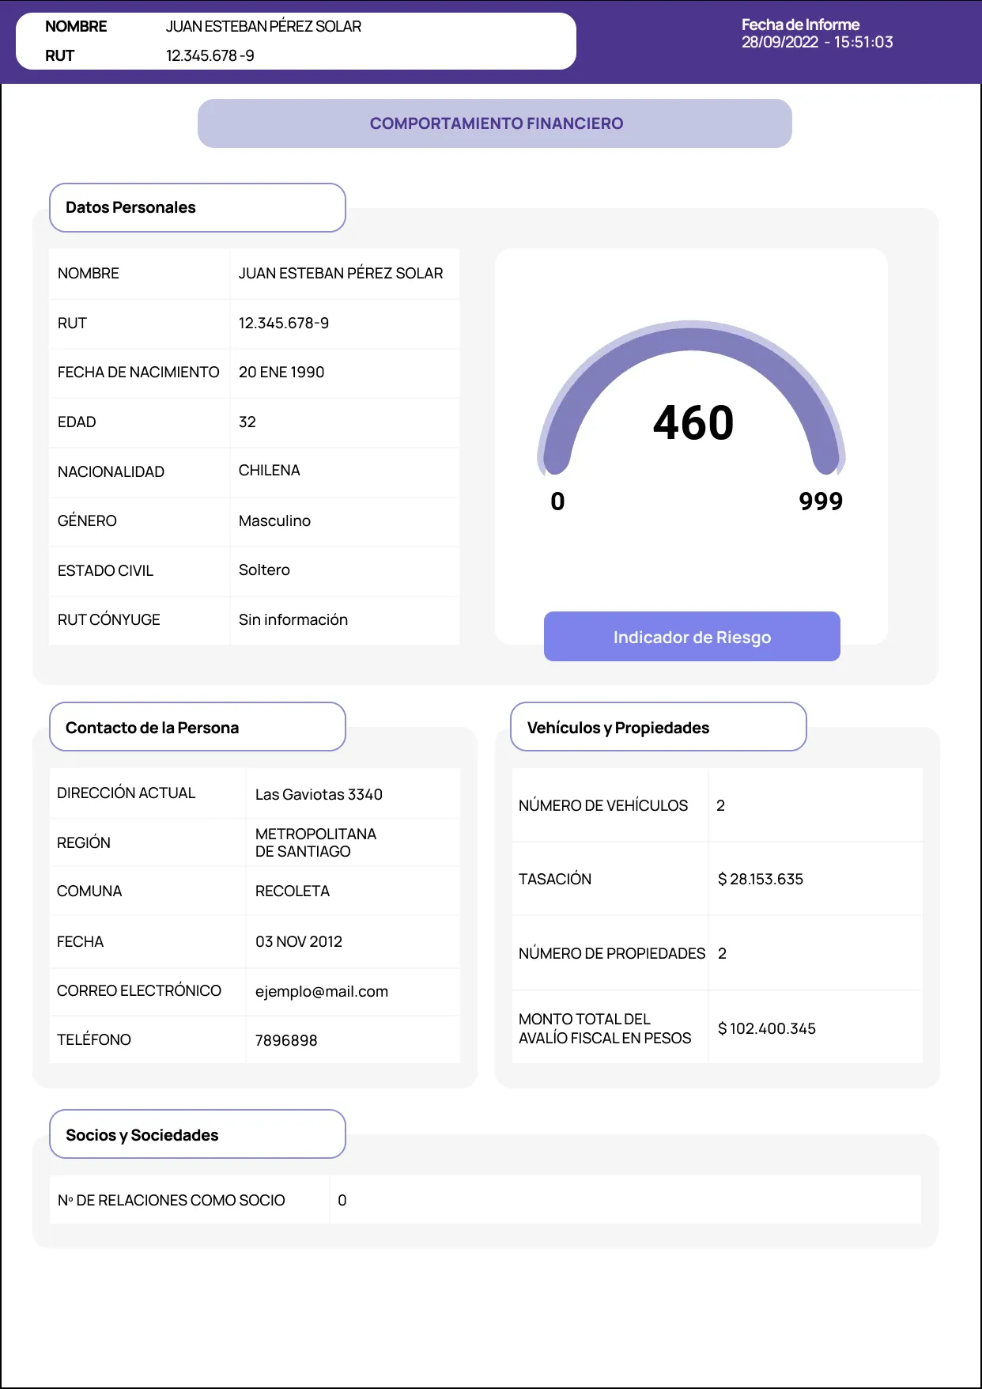Select the address Las Gaviotas 3340
Viewport: 982px width, 1389px height.
(x=319, y=794)
